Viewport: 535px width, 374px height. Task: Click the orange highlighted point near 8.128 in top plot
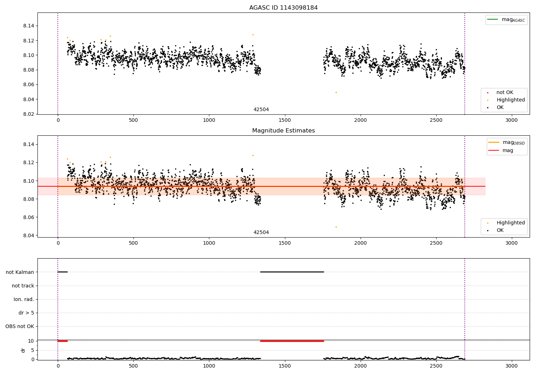(x=253, y=35)
